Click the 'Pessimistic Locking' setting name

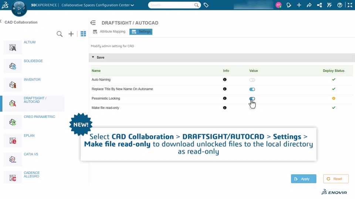(x=106, y=98)
